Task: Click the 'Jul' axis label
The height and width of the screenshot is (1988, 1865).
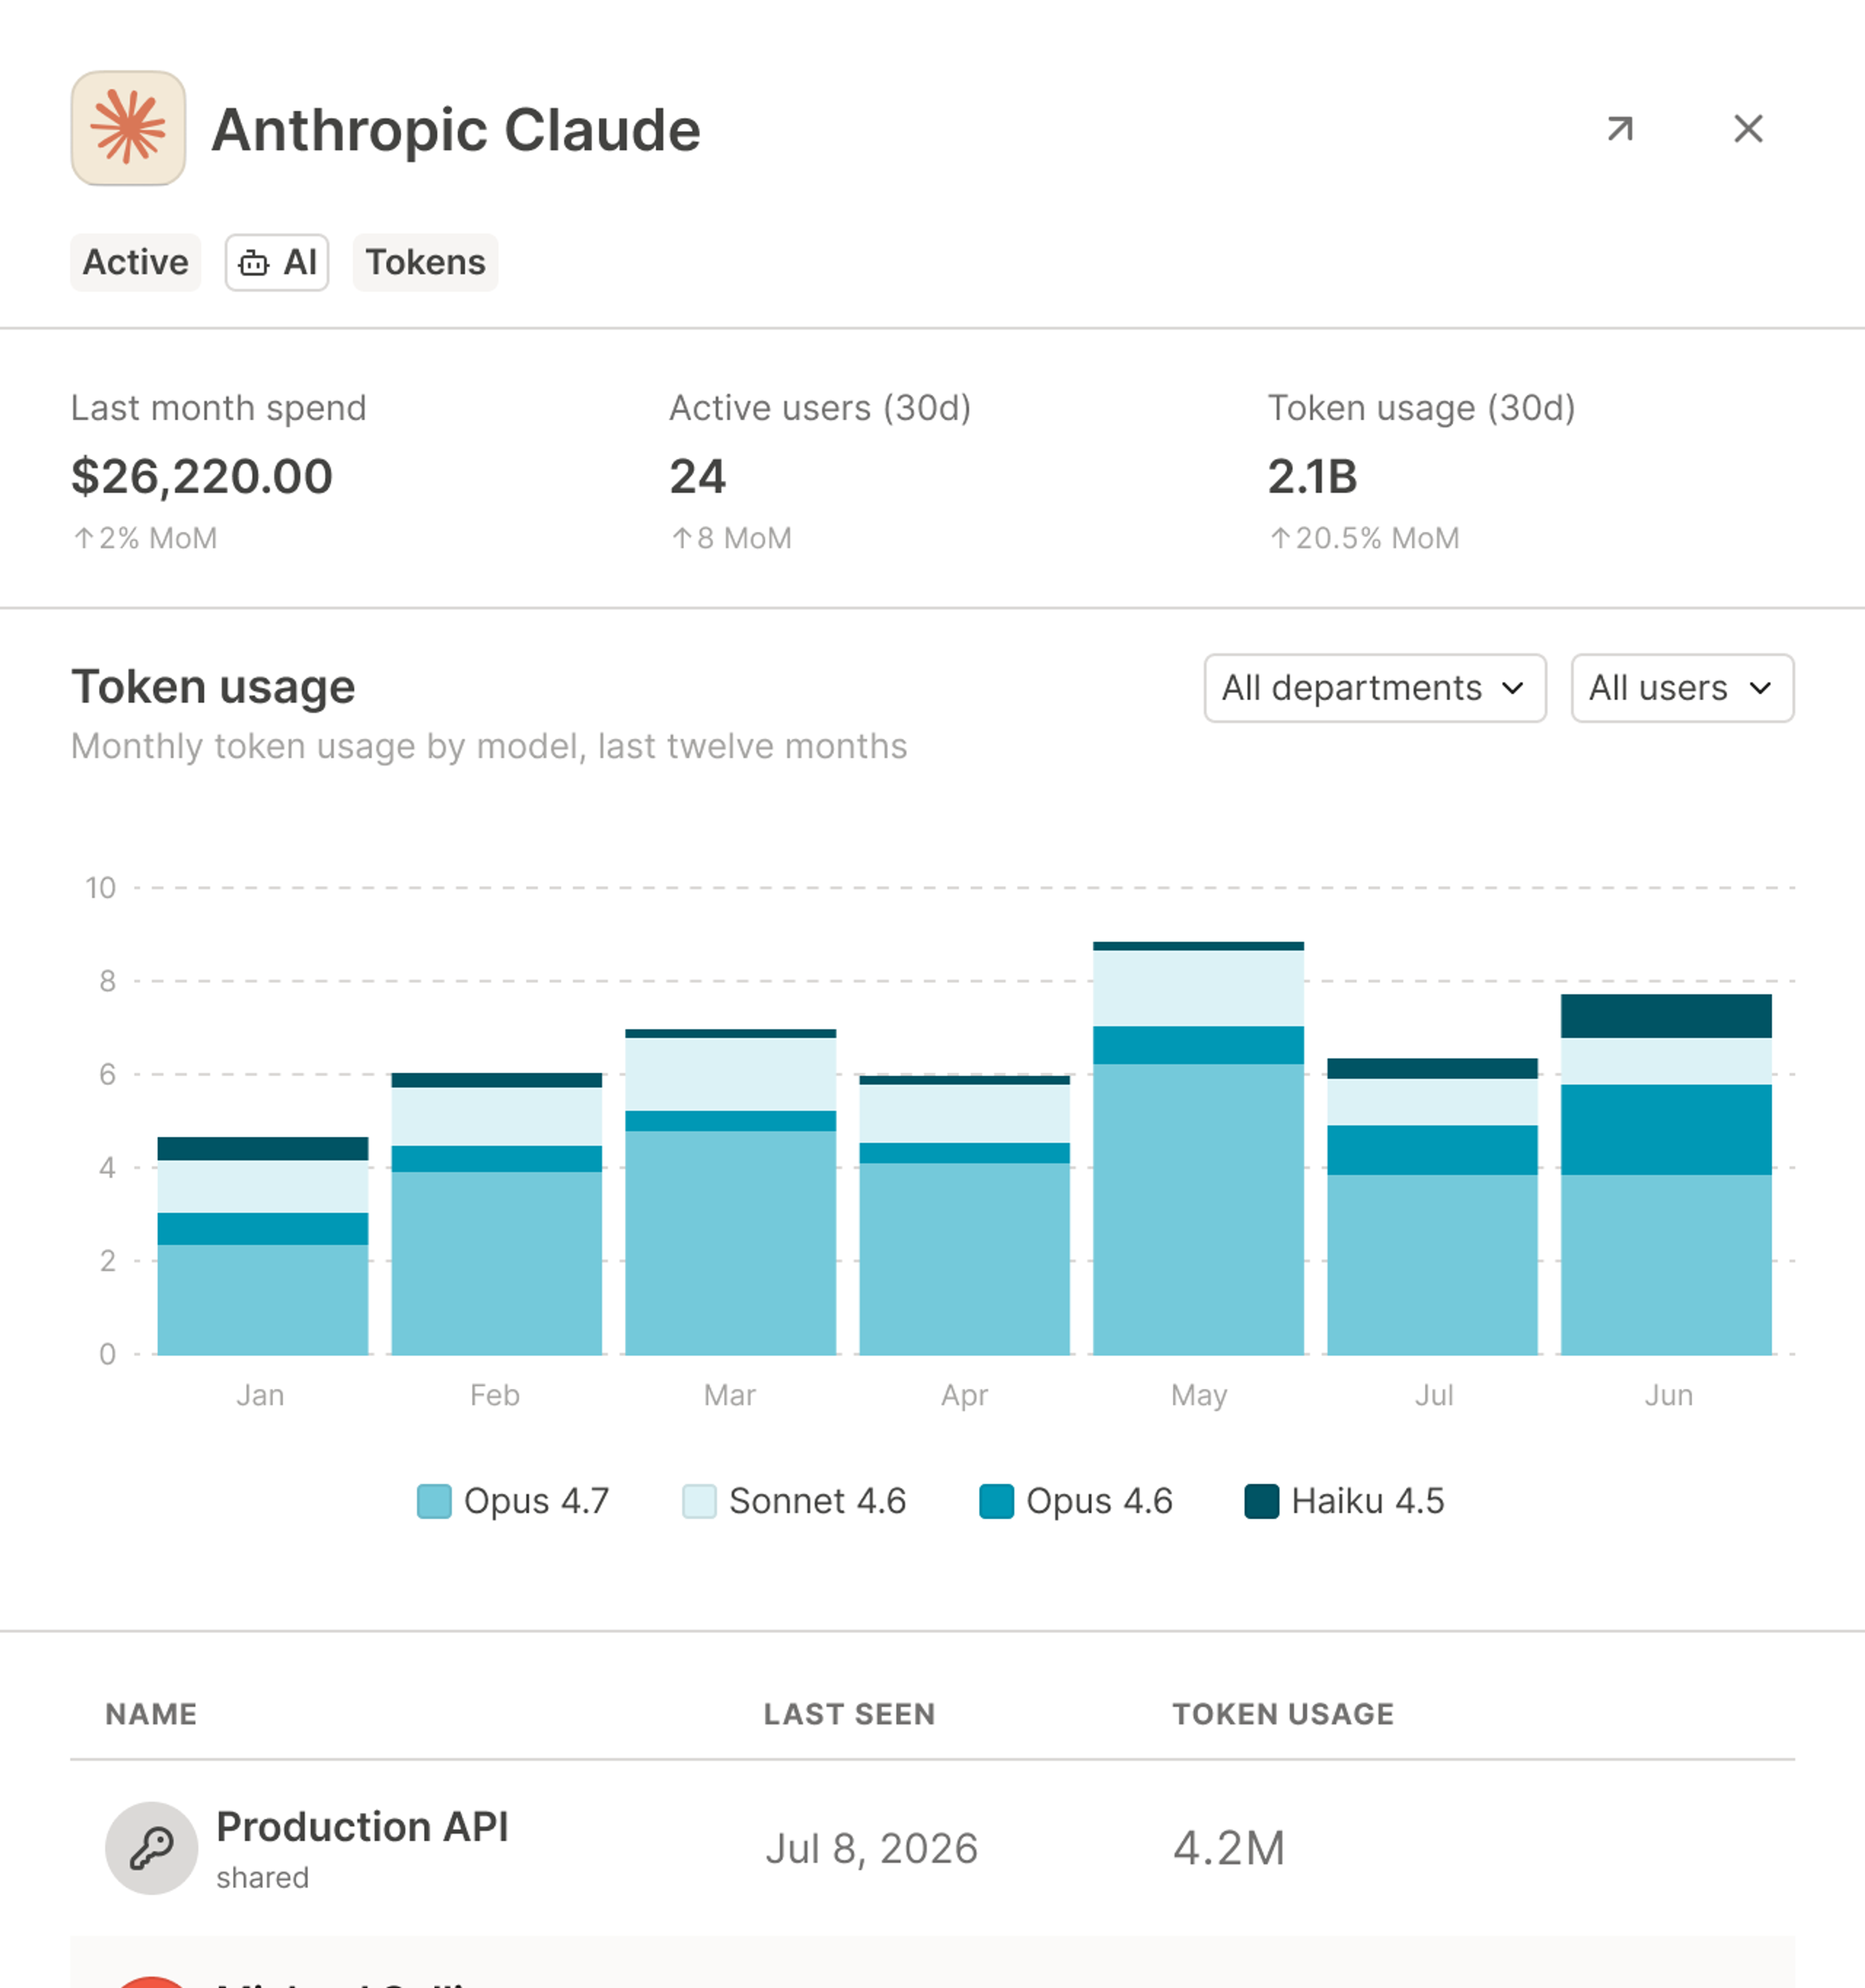Action: pyautogui.click(x=1433, y=1395)
